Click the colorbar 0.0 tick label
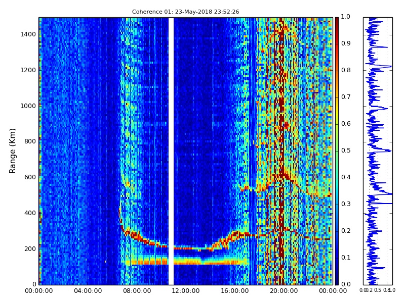This screenshot has width=405, height=303. click(x=346, y=284)
